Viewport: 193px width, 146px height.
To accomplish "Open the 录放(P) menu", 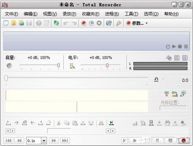I will (x=69, y=14).
